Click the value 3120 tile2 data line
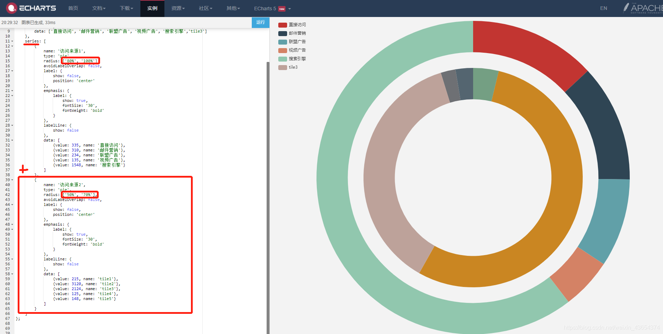 tap(87, 284)
